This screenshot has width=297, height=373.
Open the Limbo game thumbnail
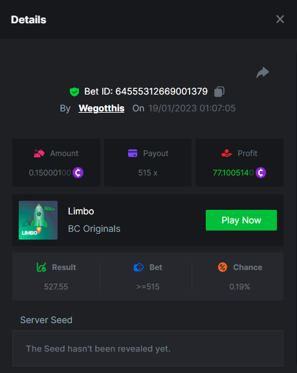point(38,220)
